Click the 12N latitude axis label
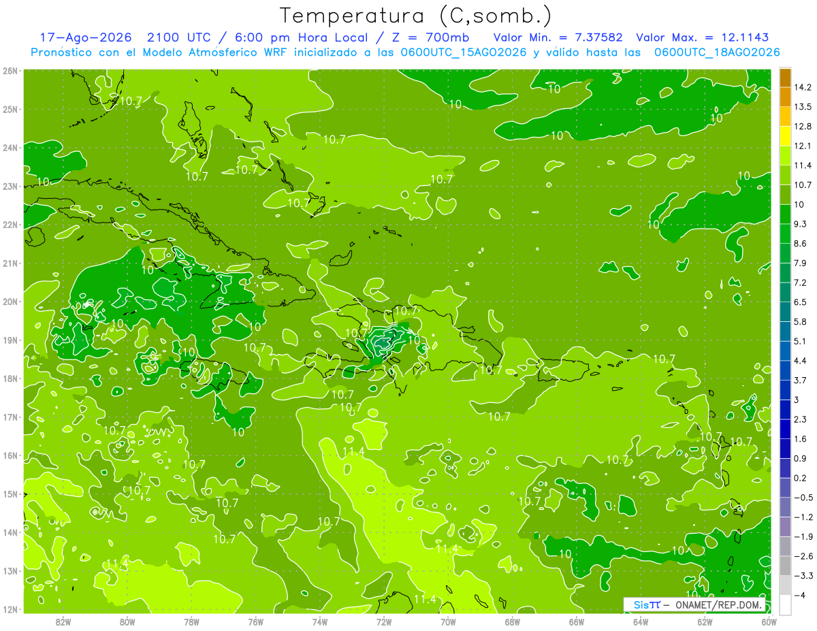 click(10, 609)
